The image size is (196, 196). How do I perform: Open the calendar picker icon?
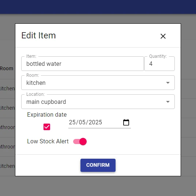(x=126, y=122)
